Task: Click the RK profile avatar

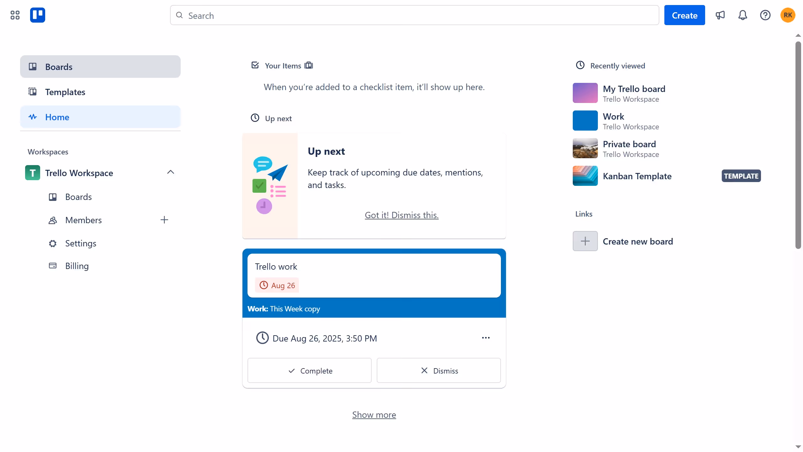Action: [788, 15]
